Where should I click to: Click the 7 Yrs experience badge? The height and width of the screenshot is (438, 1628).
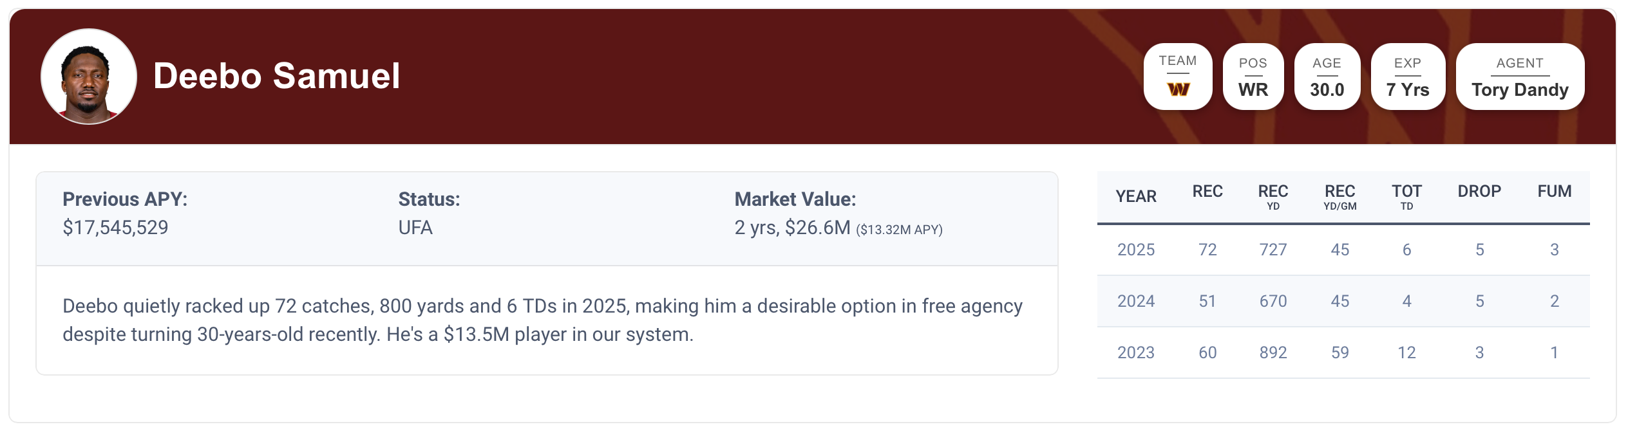[1407, 77]
